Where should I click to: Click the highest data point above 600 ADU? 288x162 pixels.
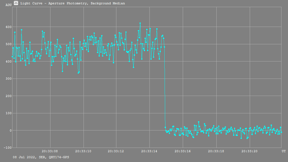pos(140,23)
